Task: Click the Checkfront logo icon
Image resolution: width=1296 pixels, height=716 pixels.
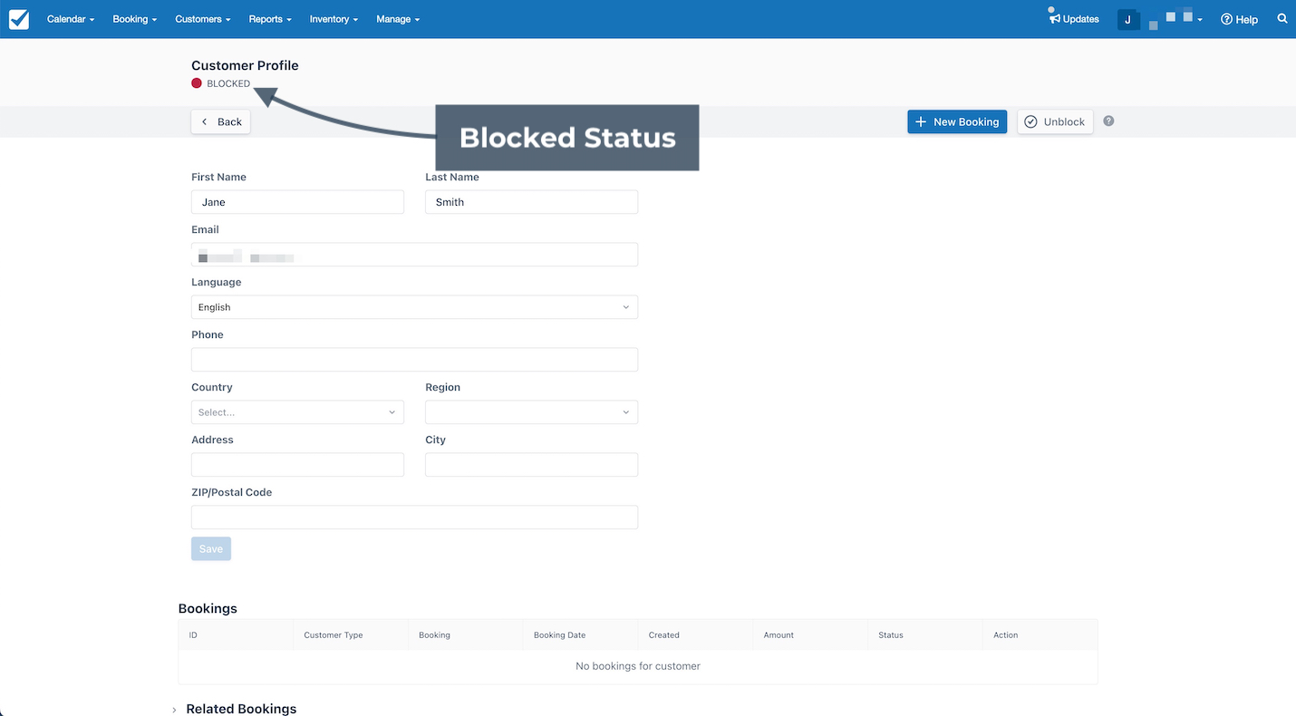Action: click(19, 19)
